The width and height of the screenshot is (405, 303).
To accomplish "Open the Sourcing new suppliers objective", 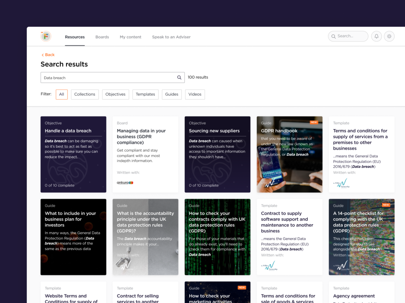I will (218, 154).
